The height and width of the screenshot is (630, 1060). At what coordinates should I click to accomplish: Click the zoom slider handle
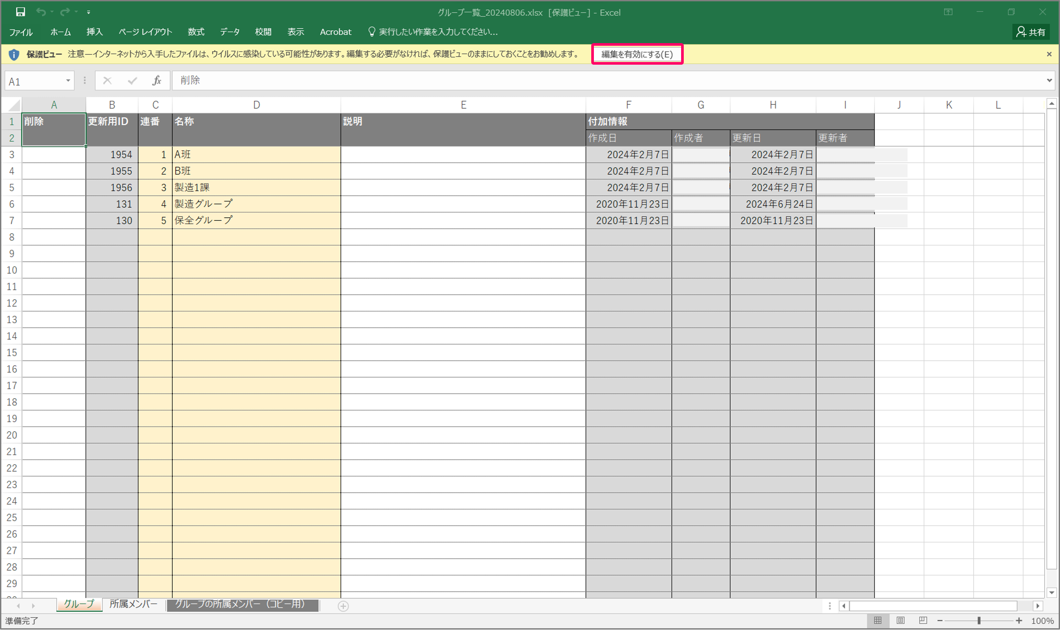pyautogui.click(x=979, y=620)
